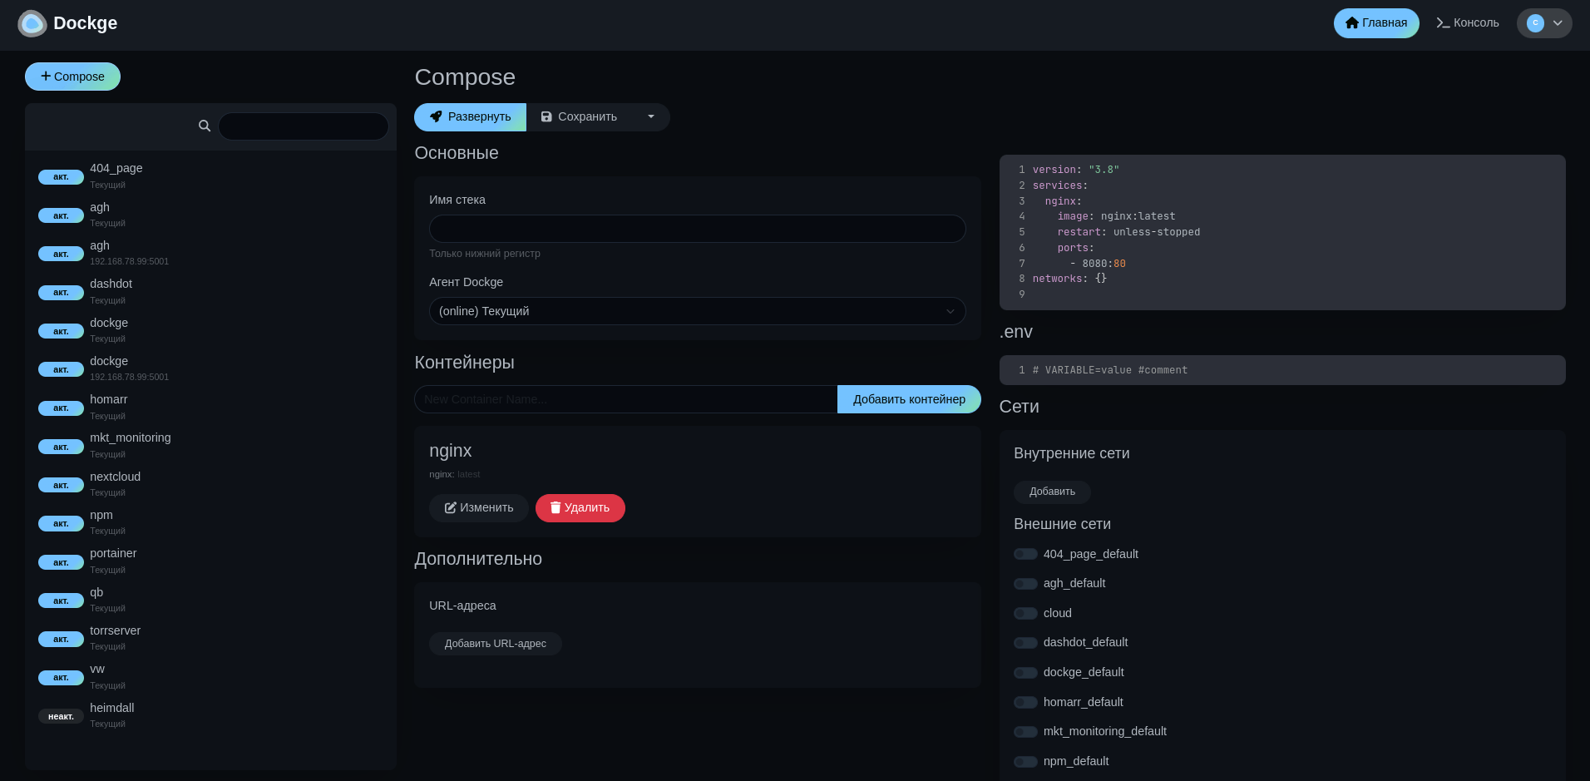Viewport: 1590px width, 781px height.
Task: Click the .env editor comment line
Action: [1109, 370]
